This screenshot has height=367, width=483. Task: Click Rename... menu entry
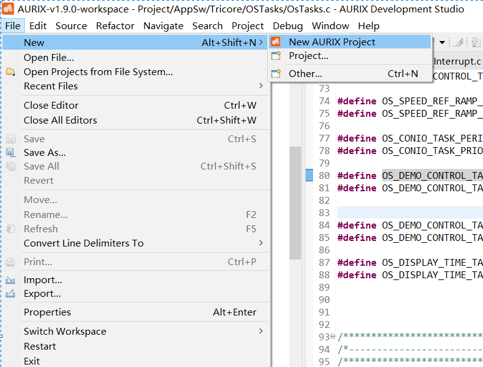click(x=136, y=214)
